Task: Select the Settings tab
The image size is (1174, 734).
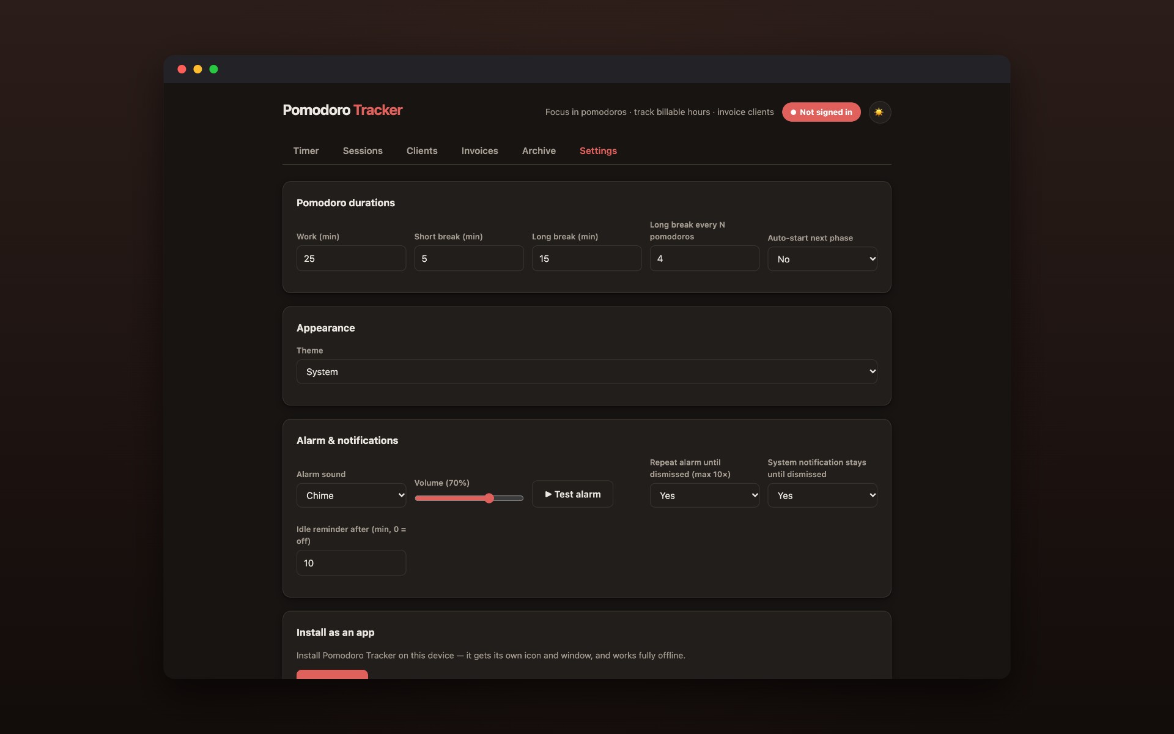Action: coord(598,150)
